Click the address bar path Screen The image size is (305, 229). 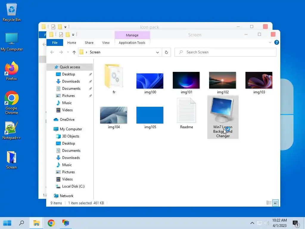[x=95, y=52]
